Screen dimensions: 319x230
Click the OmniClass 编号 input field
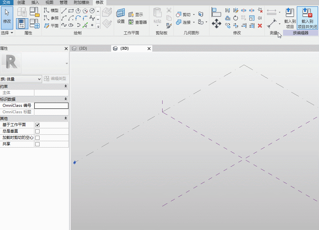click(51, 106)
